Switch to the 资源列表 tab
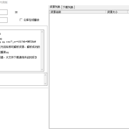The image size is (129, 129). pyautogui.click(x=55, y=7)
